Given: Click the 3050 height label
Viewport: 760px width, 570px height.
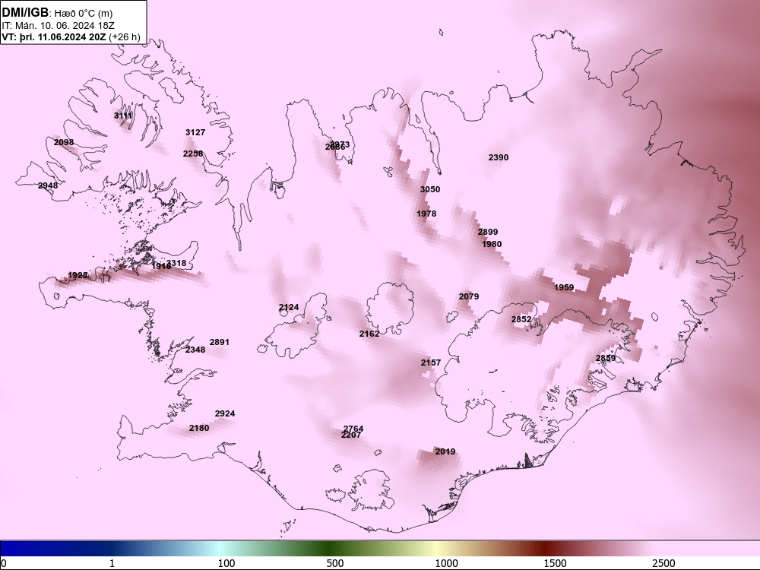Looking at the screenshot, I should (430, 189).
